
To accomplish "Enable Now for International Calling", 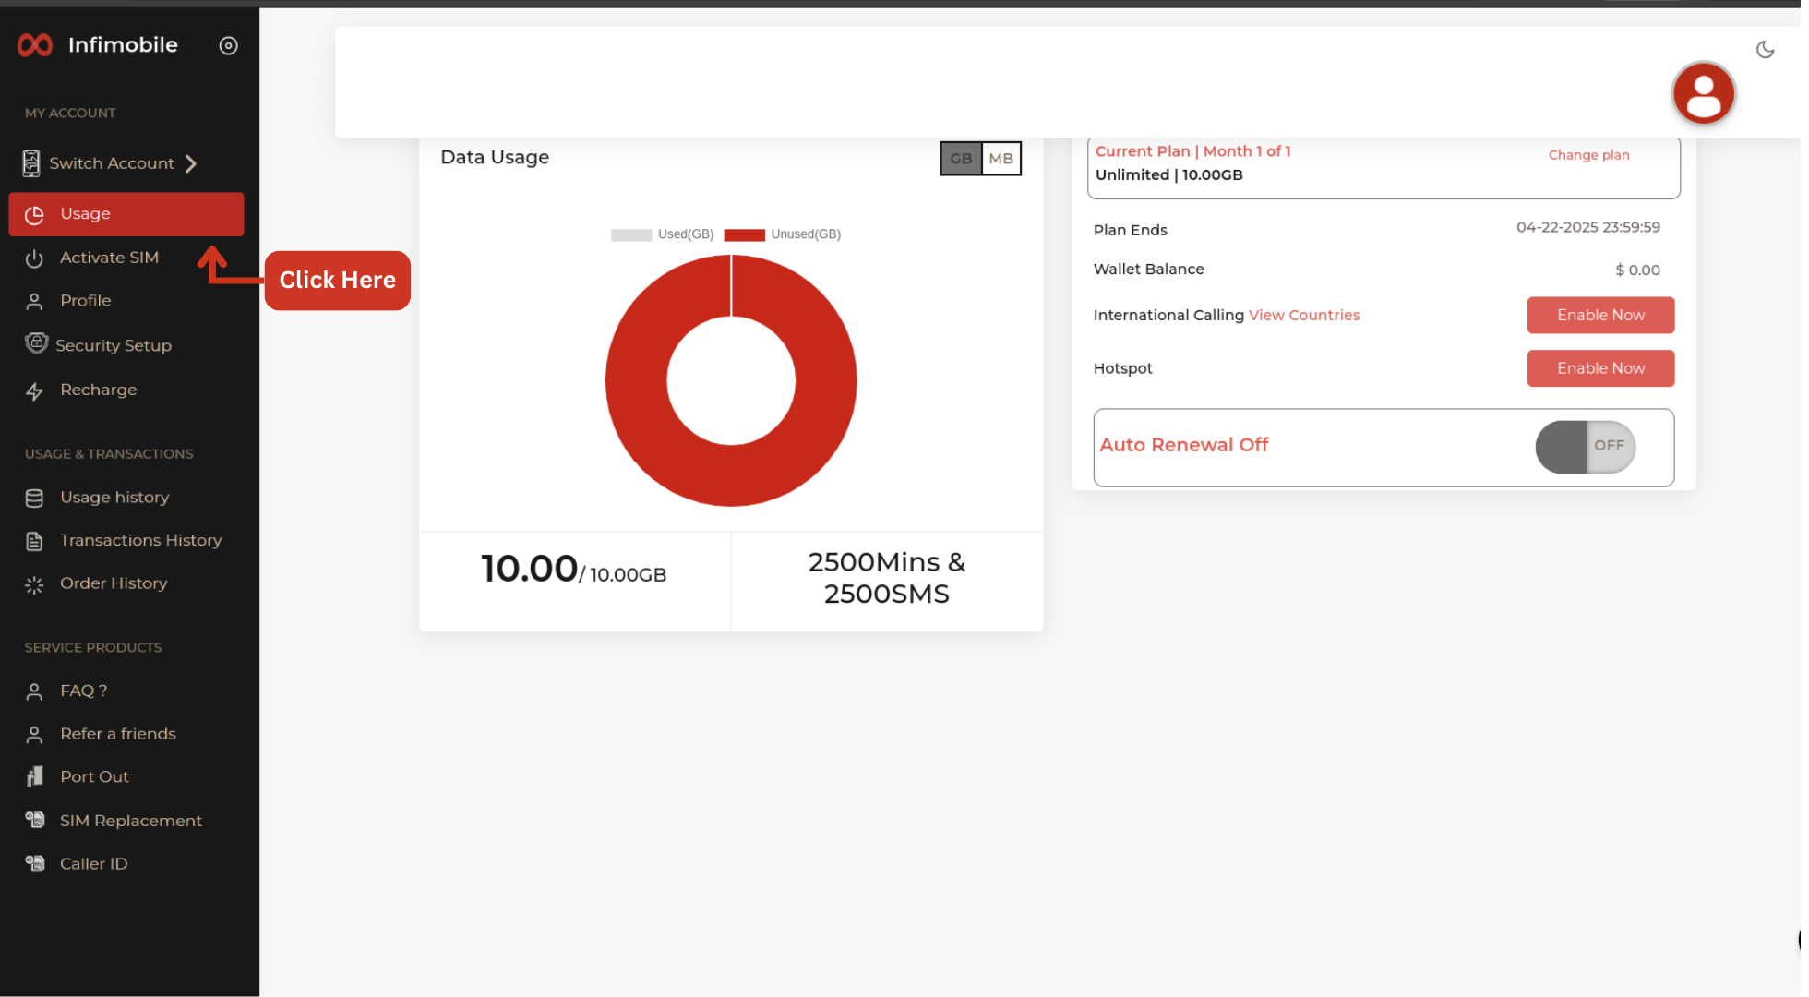I will (1599, 316).
